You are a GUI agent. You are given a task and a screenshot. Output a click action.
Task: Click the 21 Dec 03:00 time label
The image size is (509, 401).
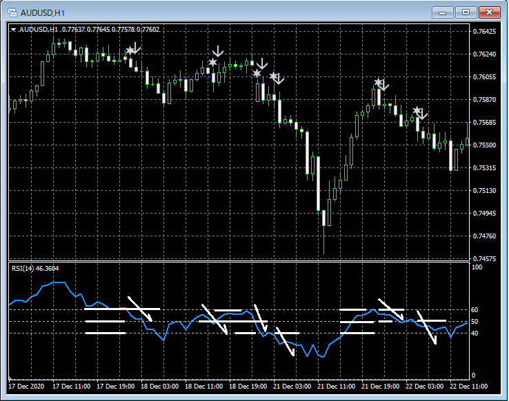pos(292,387)
